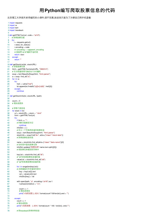This screenshot has width=155, height=220.
Task: Click the intro sentence starting '北京理工大学嵩天老师'
Action: coord(49,18)
